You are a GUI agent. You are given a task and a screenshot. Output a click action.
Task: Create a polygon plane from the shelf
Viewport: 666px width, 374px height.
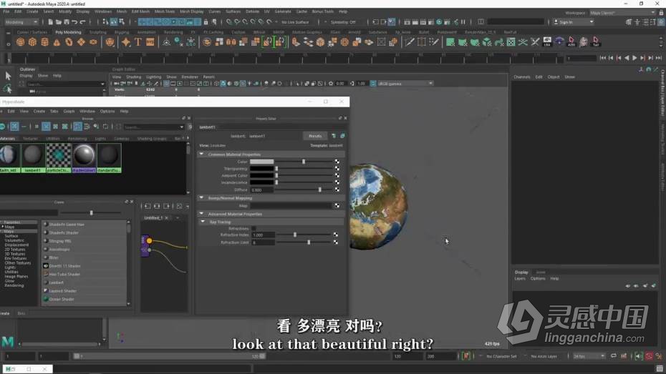81,42
